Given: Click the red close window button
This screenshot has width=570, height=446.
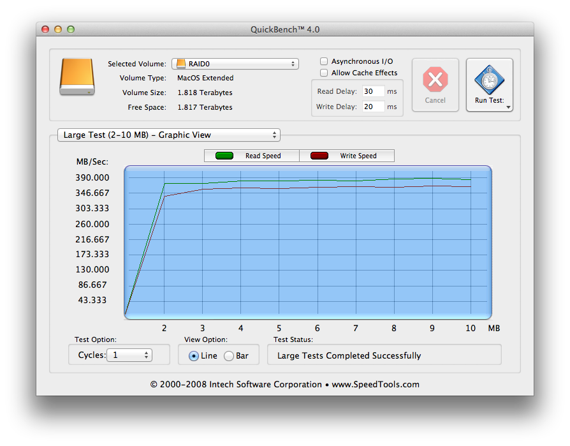Looking at the screenshot, I should pos(45,29).
